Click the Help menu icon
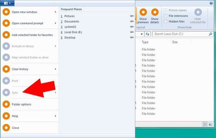 [6, 116]
